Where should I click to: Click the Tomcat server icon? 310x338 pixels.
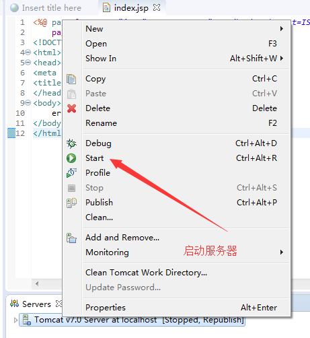tap(27, 320)
